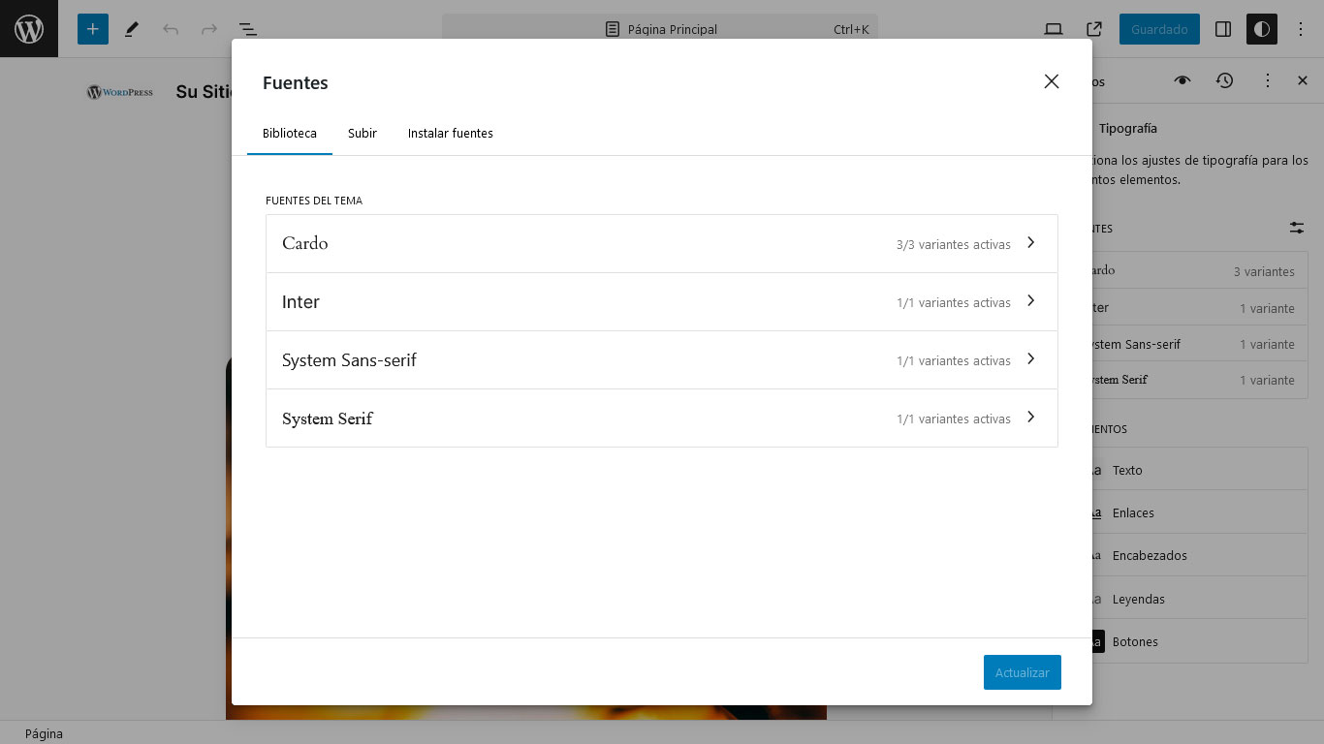Click the WordPress logo icon
Screen dimensions: 1324x744
coord(29,29)
